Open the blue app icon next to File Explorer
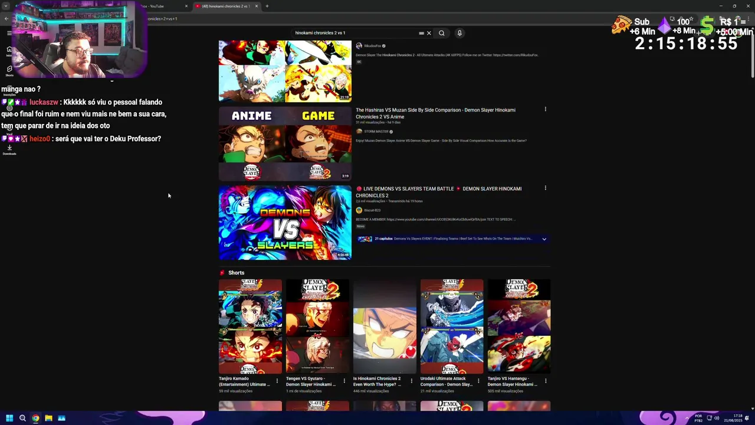 [x=61, y=419]
